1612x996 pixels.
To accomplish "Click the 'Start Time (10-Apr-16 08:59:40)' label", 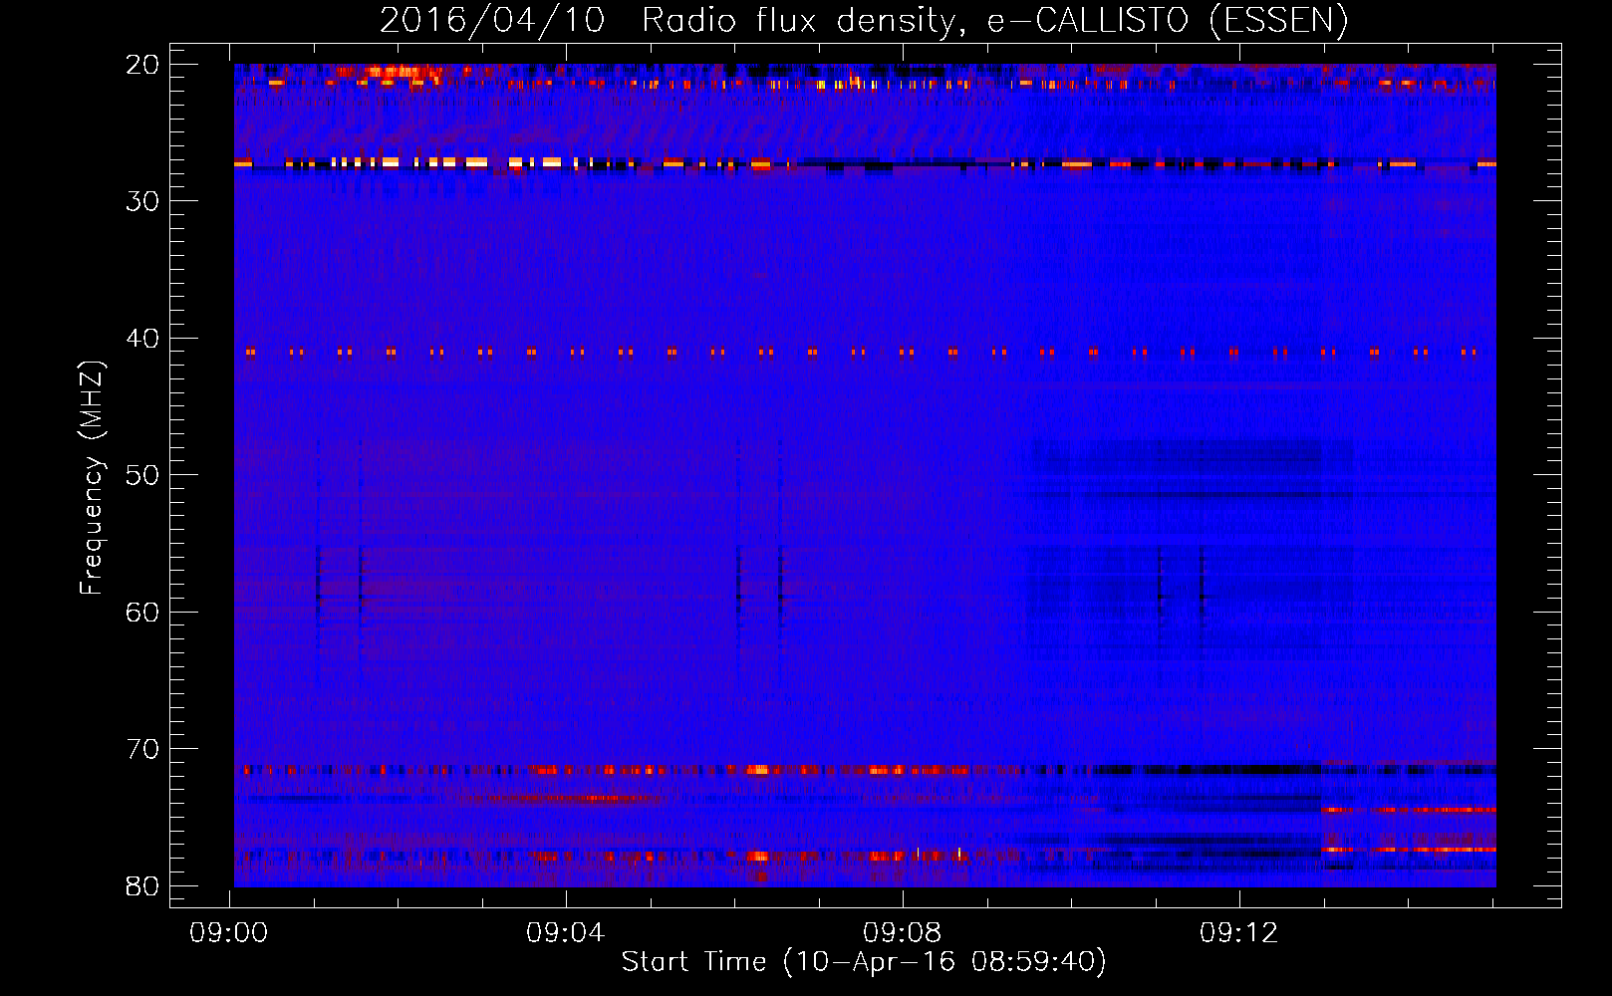I will click(x=864, y=962).
